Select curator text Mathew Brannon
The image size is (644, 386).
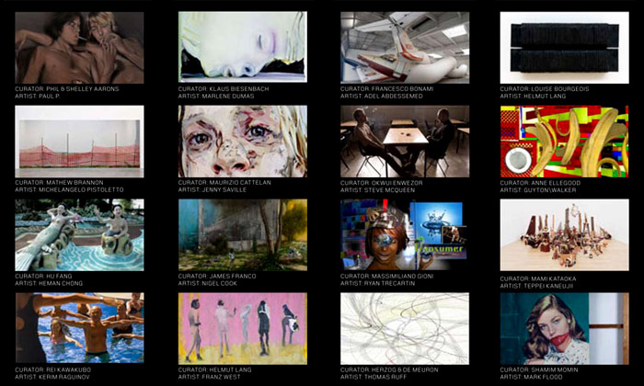59,182
